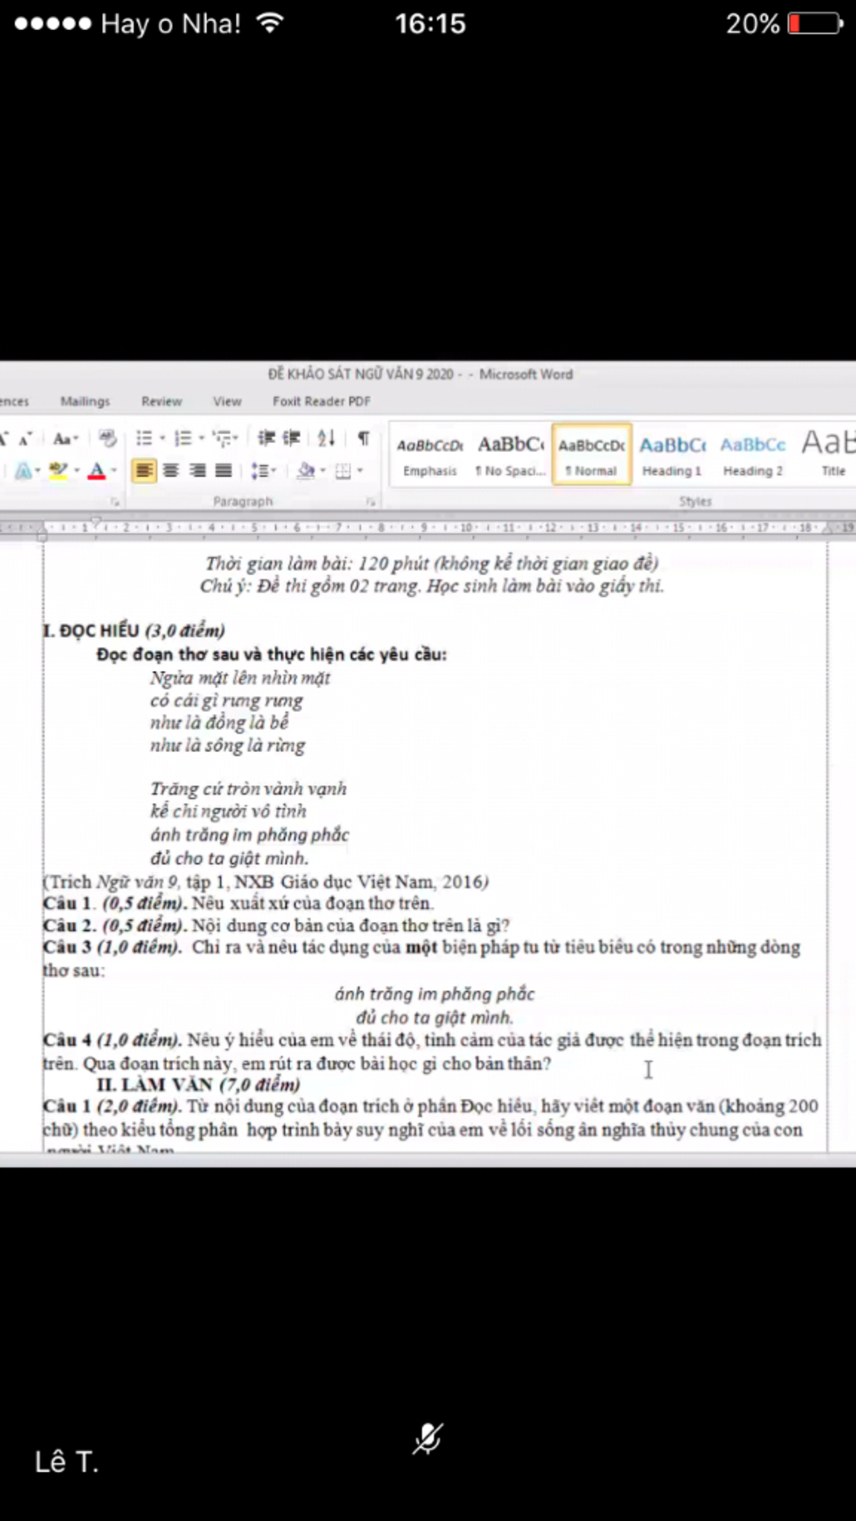Click the Sort icon
This screenshot has width=856, height=1521.
pos(326,438)
